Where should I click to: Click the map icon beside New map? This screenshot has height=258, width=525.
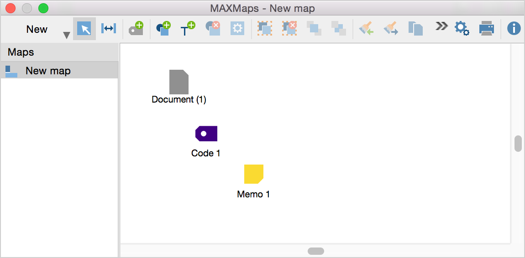point(11,72)
